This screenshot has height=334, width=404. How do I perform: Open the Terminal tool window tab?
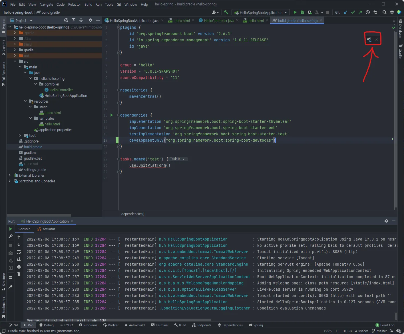pos(160,325)
